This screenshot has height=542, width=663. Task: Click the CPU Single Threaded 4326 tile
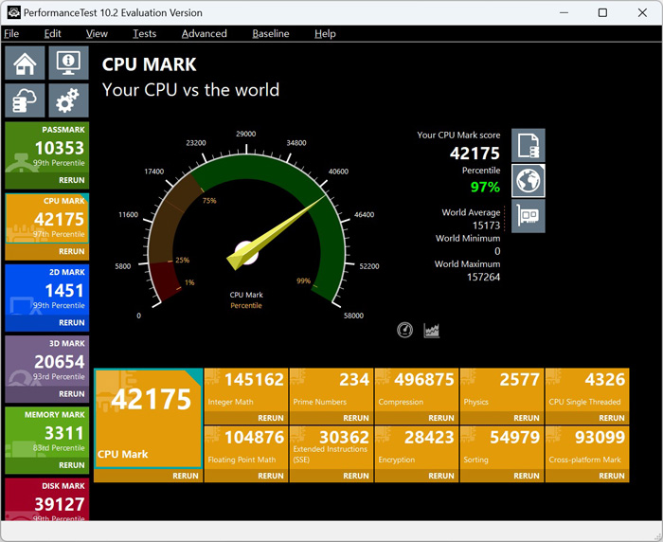(x=587, y=390)
